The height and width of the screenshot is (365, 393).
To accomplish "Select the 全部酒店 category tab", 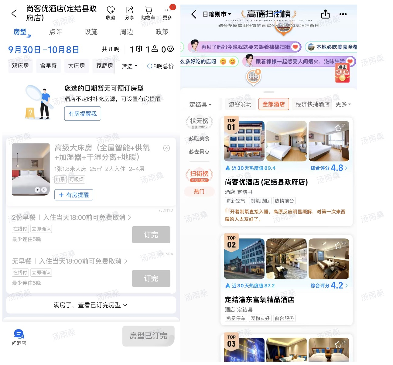I will tap(273, 104).
